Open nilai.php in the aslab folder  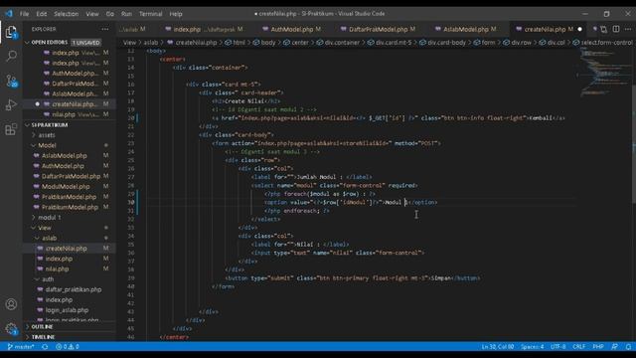point(57,269)
